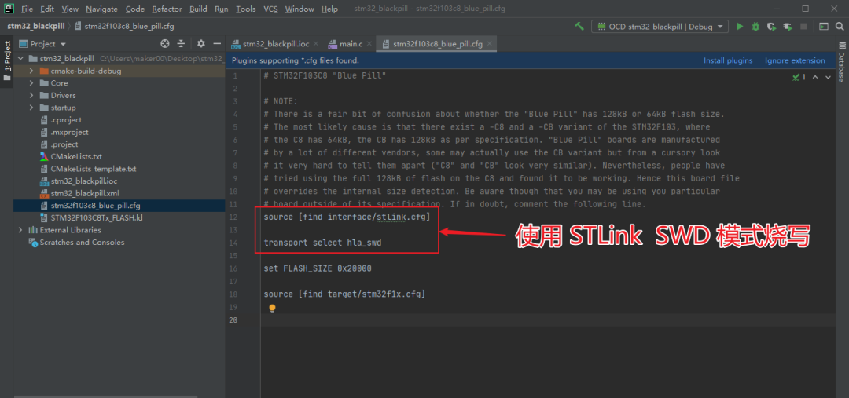Click in line 16 'set FLASH_SIZE 0x20000'
849x398 pixels.
click(x=318, y=268)
